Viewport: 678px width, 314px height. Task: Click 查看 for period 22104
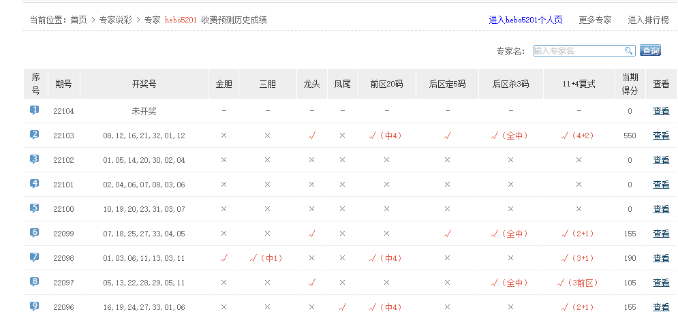661,111
